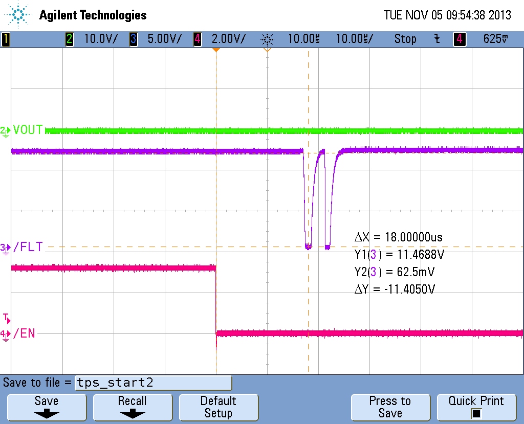The width and height of the screenshot is (524, 424).
Task: Click the 2.00V/ channel 4 scale
Action: 229,39
